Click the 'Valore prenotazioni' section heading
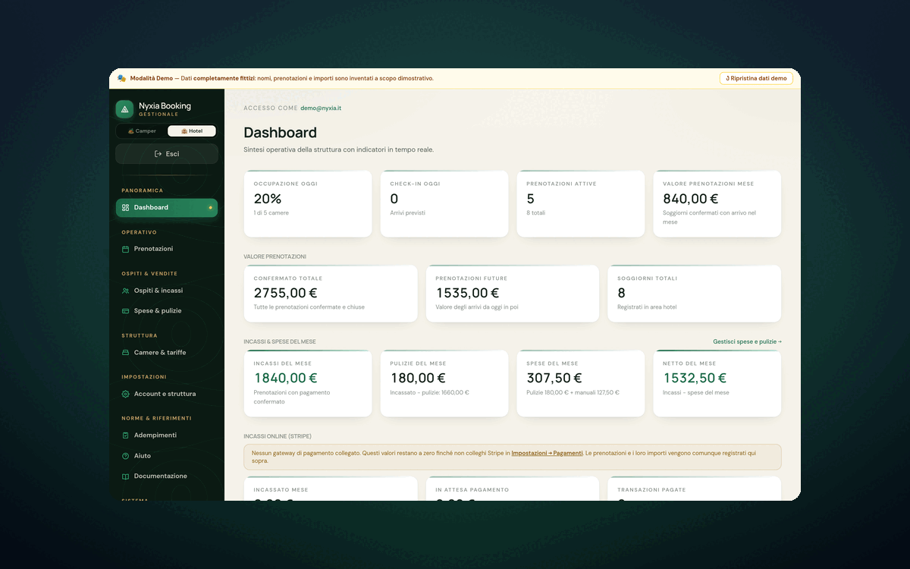The height and width of the screenshot is (569, 910). [x=275, y=256]
